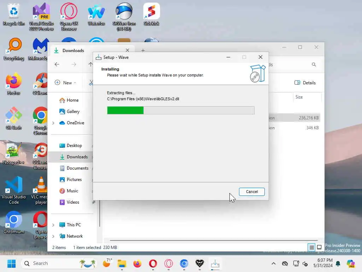Open Git Bash desktop shortcut
362x272 pixels.
click(x=14, y=118)
